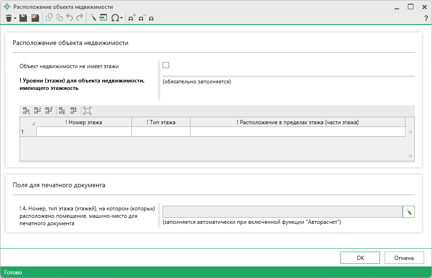
Task: Click the save floppy disk icon
Action: click(23, 18)
